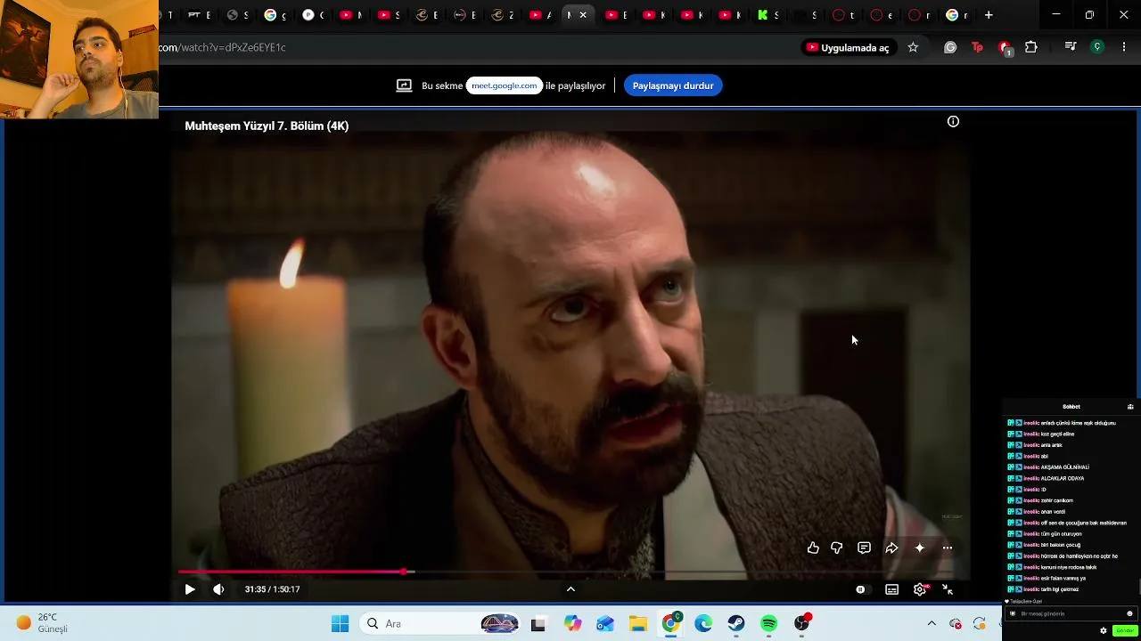
Task: Open chat settings gear beside Gönder
Action: (1104, 631)
